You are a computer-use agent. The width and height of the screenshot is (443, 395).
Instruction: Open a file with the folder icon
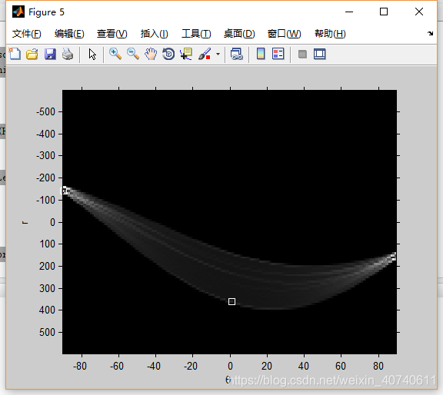[32, 54]
